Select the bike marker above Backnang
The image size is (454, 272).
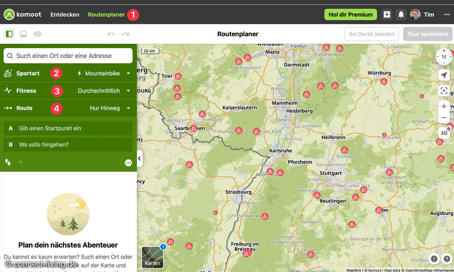click(344, 150)
